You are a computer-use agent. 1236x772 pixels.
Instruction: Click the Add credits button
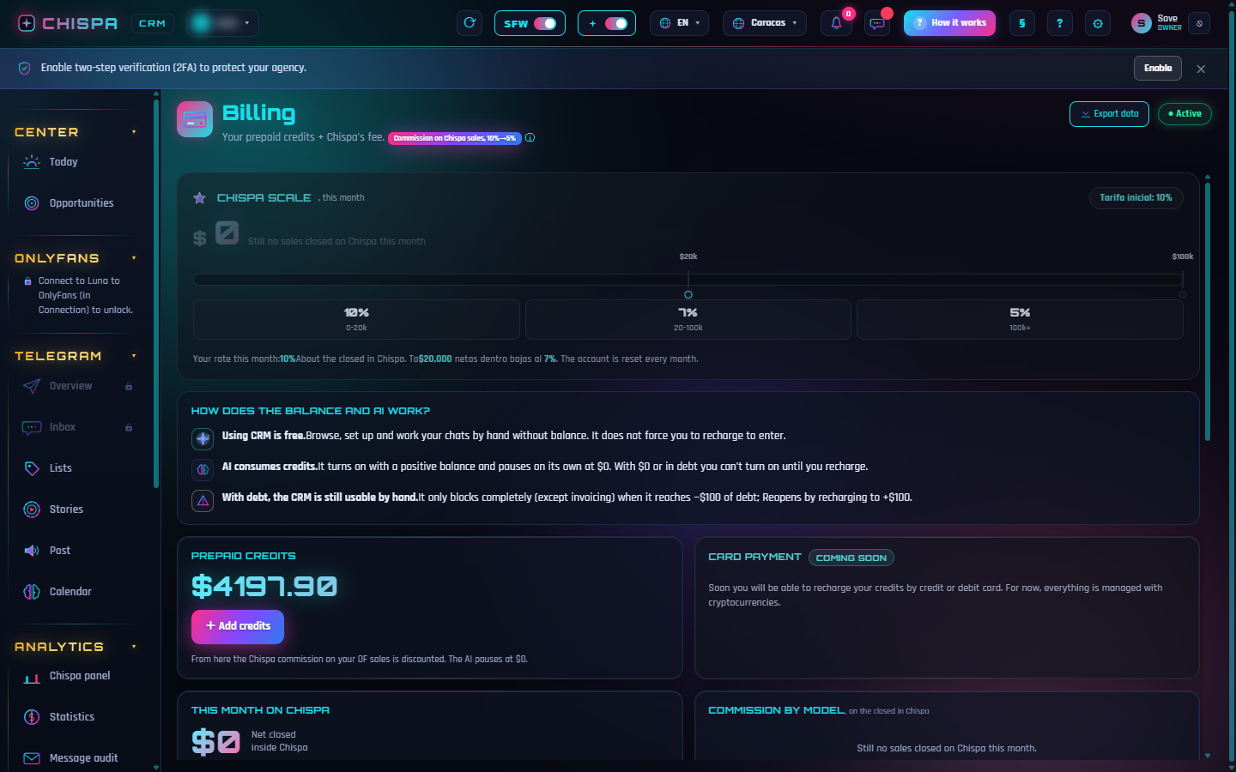[238, 626]
